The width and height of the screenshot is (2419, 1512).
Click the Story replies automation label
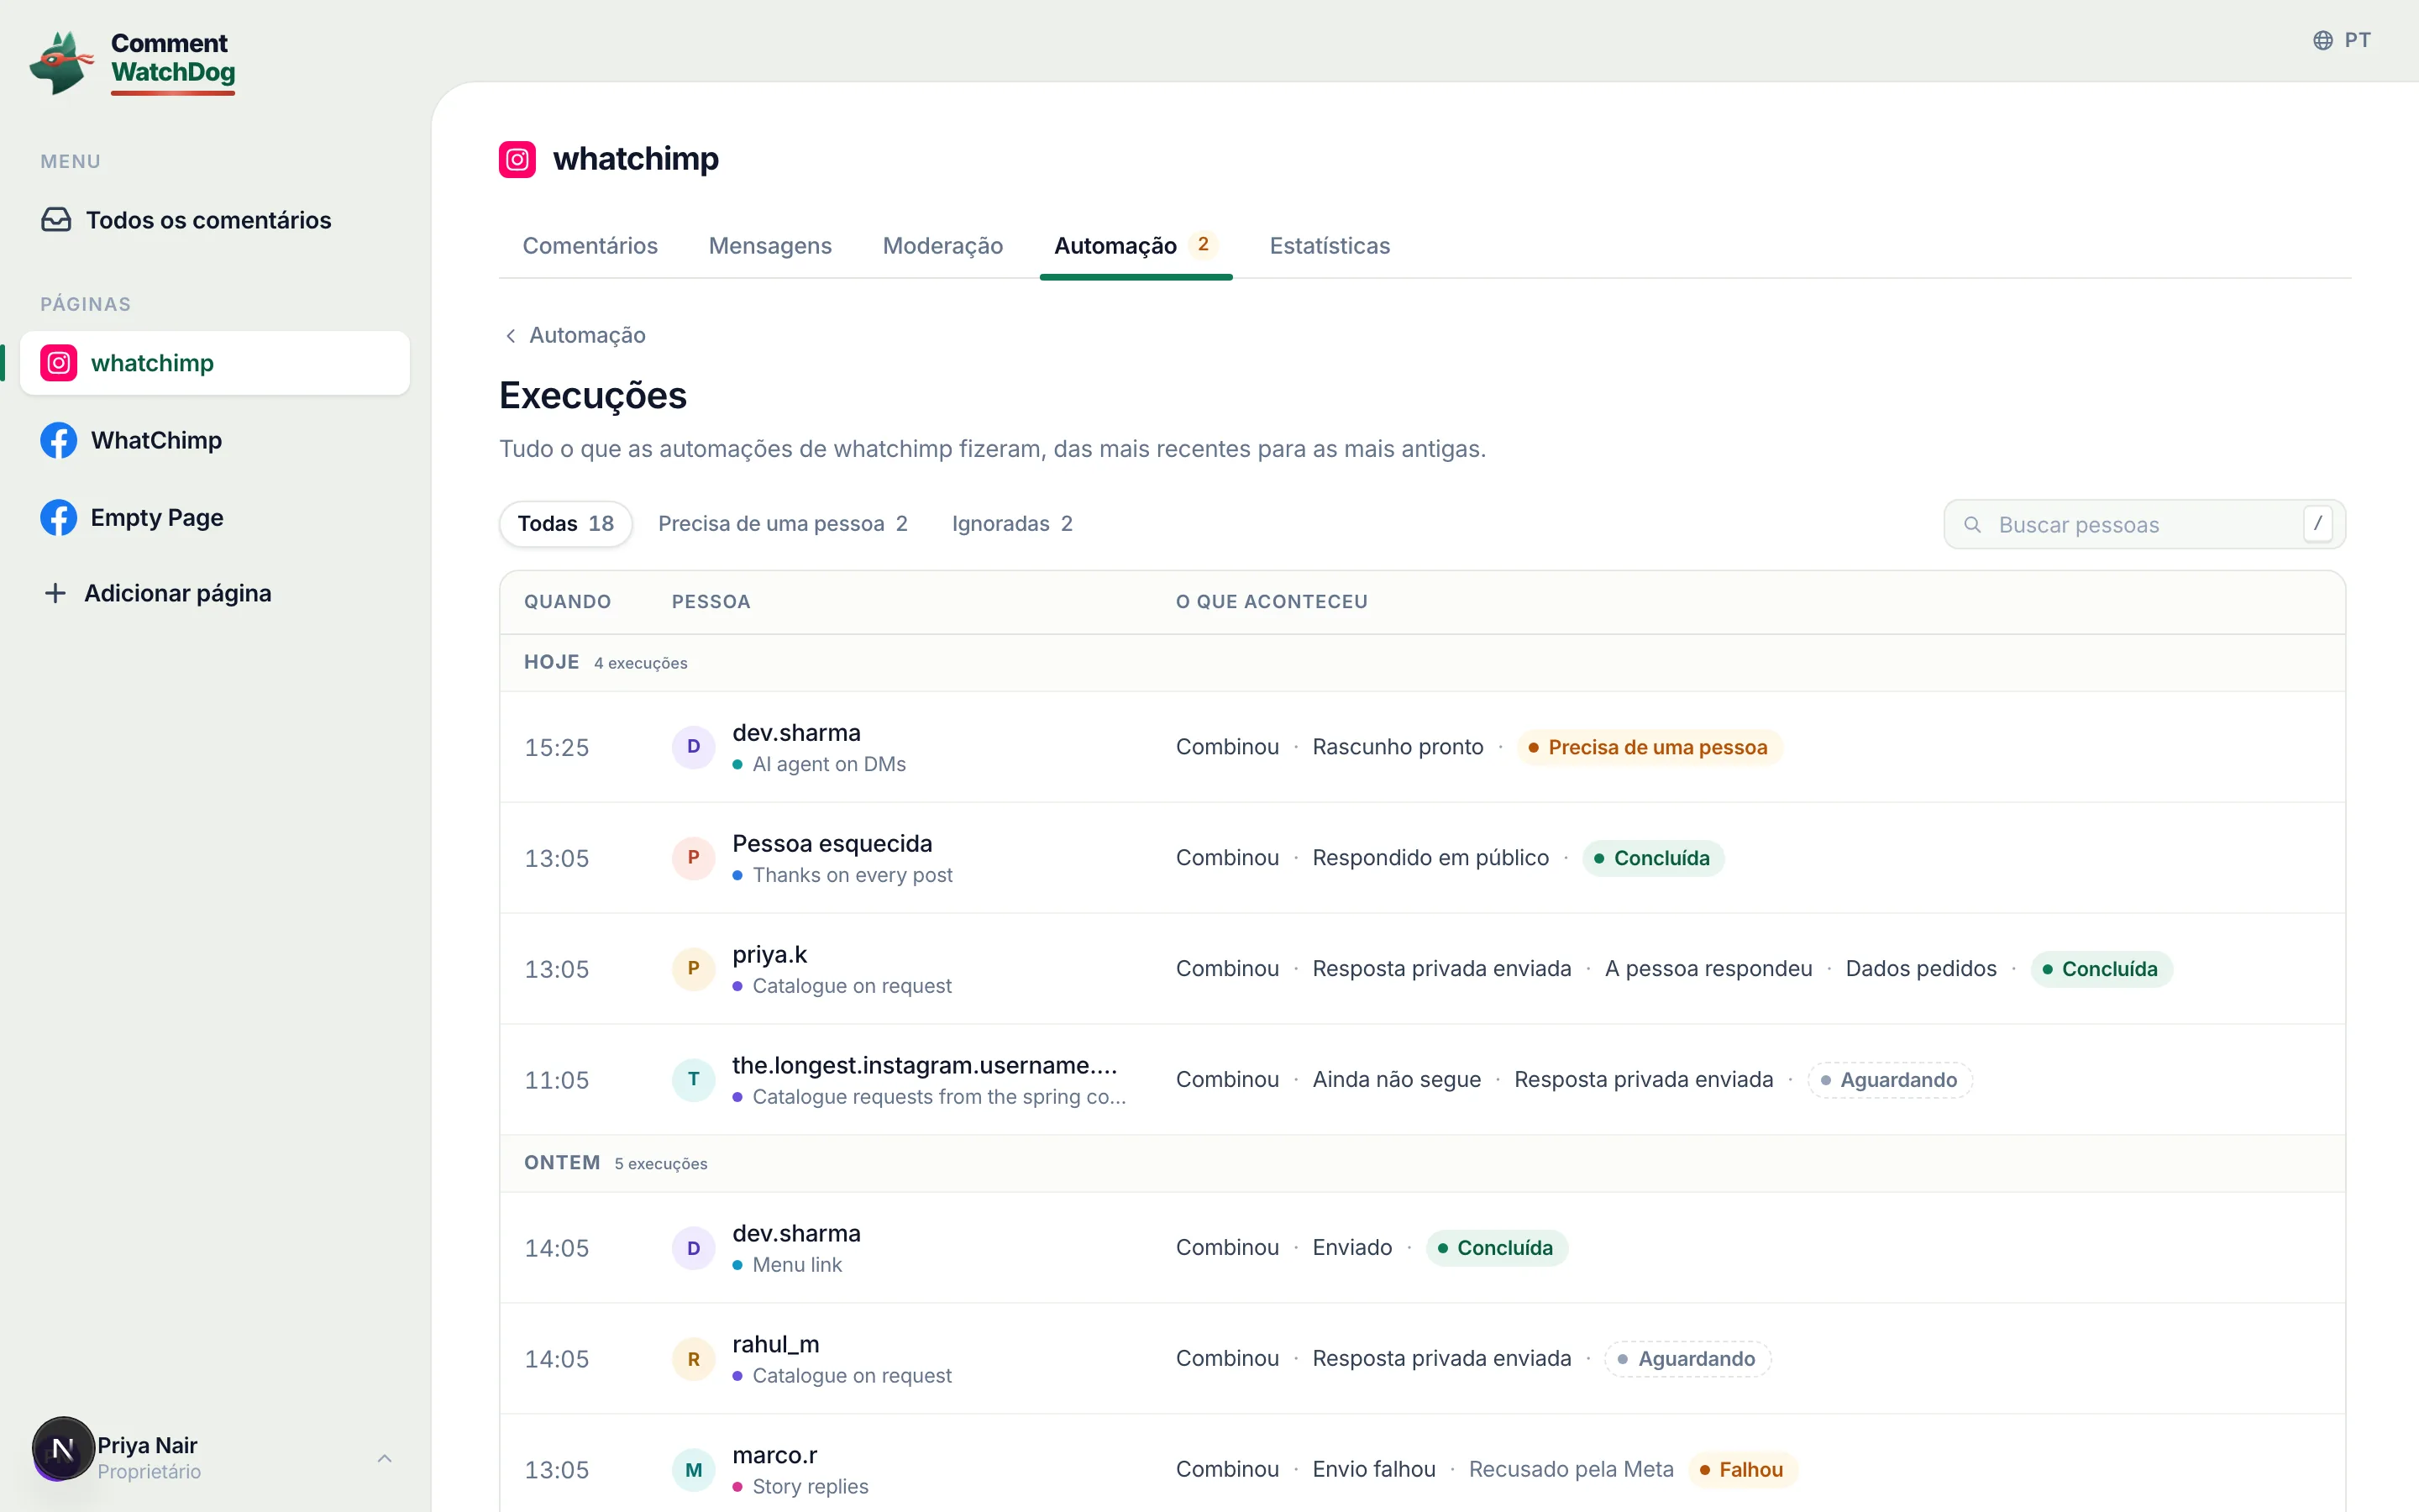pos(810,1488)
